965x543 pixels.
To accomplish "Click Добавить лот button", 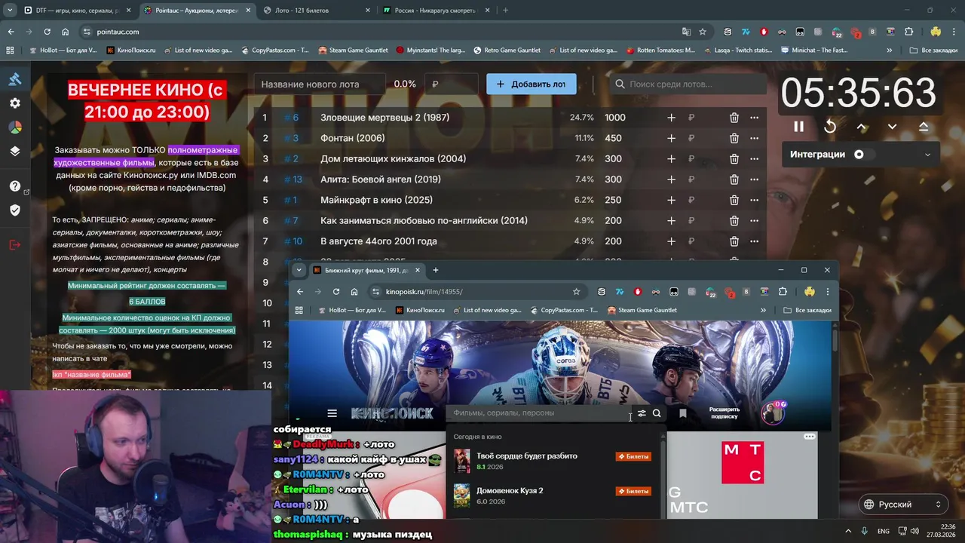I will coord(532,84).
